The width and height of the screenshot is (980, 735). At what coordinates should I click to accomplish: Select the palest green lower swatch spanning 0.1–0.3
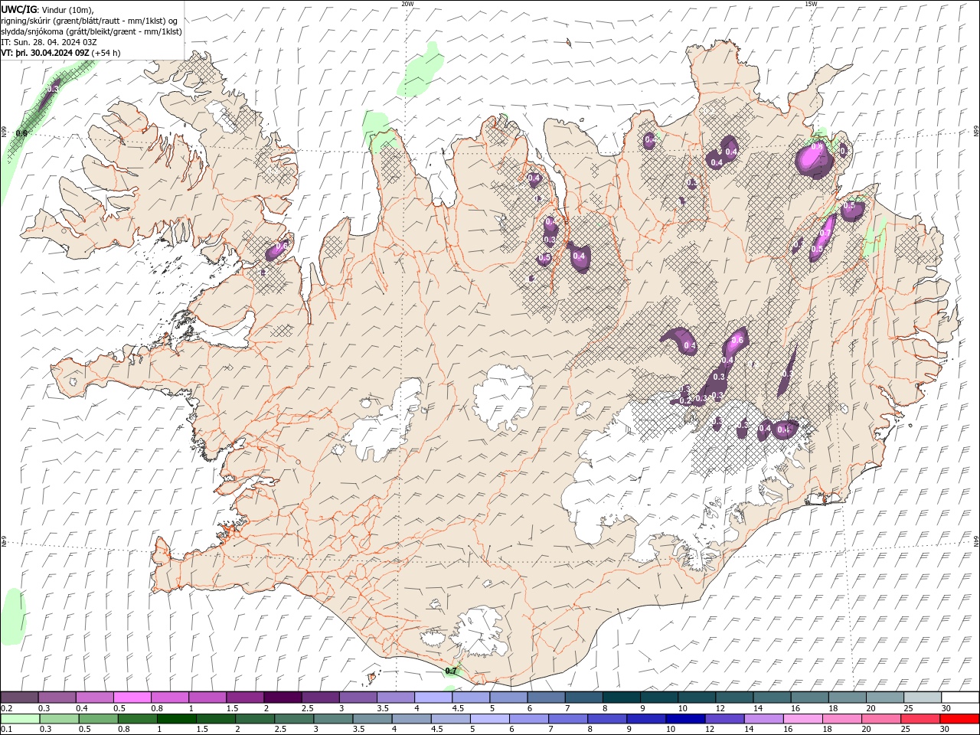(x=20, y=719)
